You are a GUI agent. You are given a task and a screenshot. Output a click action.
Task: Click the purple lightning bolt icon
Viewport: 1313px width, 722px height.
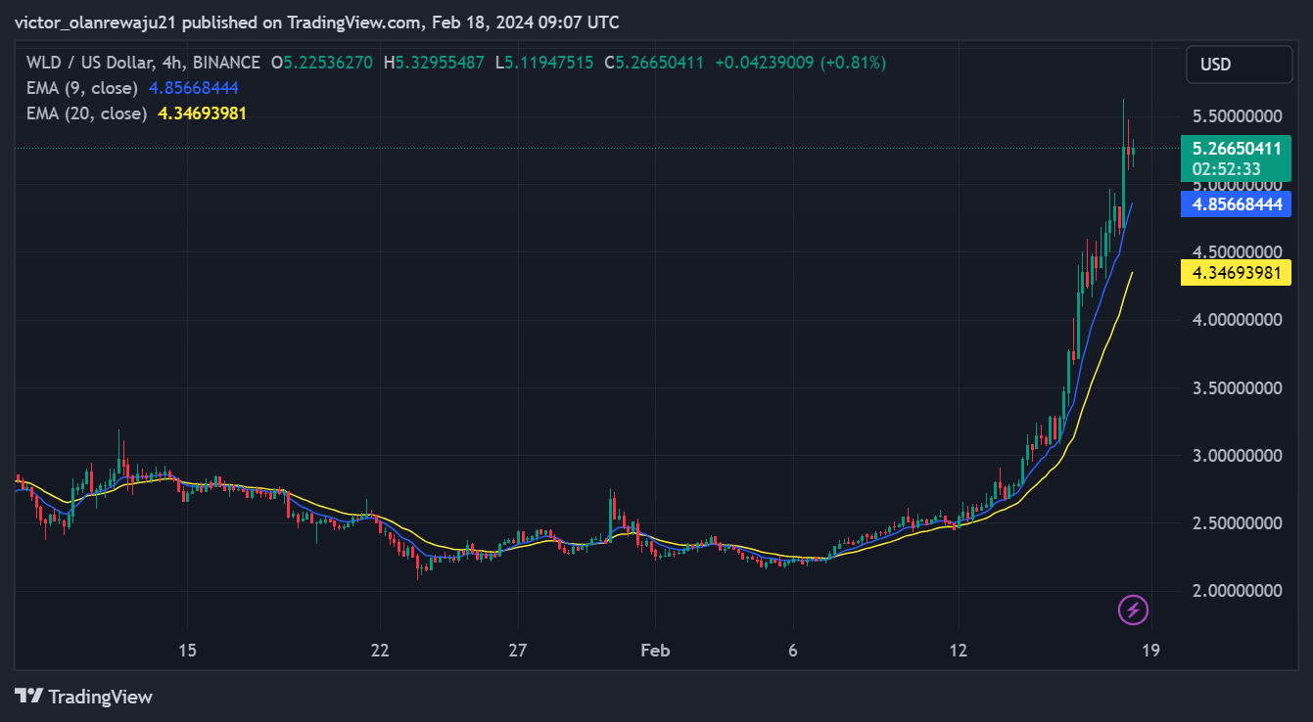[1133, 610]
